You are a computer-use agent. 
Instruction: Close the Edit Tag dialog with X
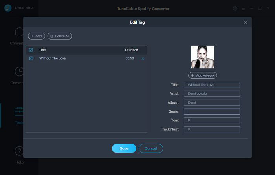pos(246,22)
